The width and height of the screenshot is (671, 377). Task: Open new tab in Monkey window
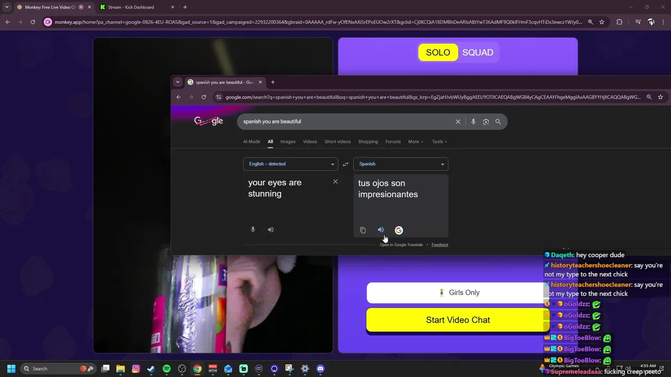click(185, 7)
